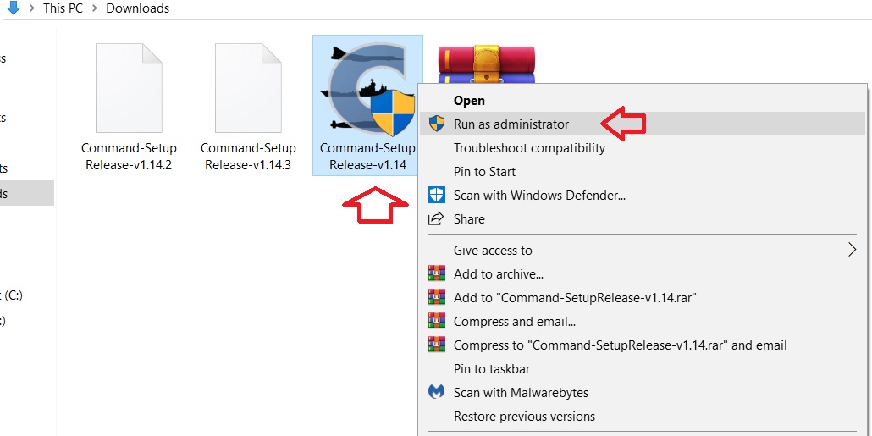Click WinRAR icon beside Add to archive
Viewport: 872px width, 436px height.
coord(436,274)
